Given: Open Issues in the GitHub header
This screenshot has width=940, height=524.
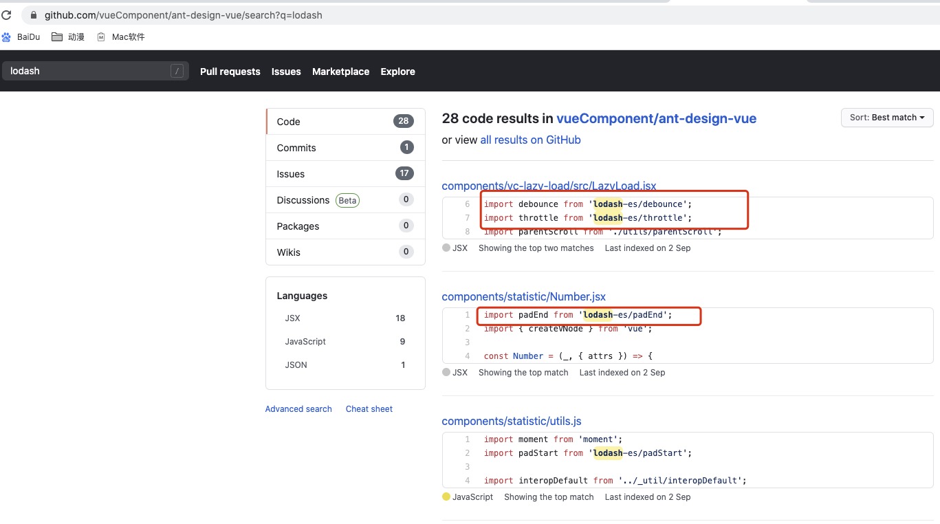Looking at the screenshot, I should (286, 72).
